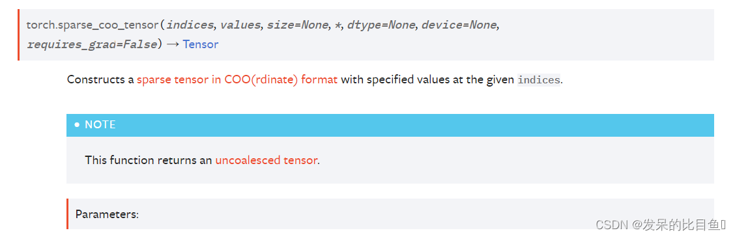The height and width of the screenshot is (237, 735).
Task: Open the uncoalesced tensor link
Action: [267, 160]
